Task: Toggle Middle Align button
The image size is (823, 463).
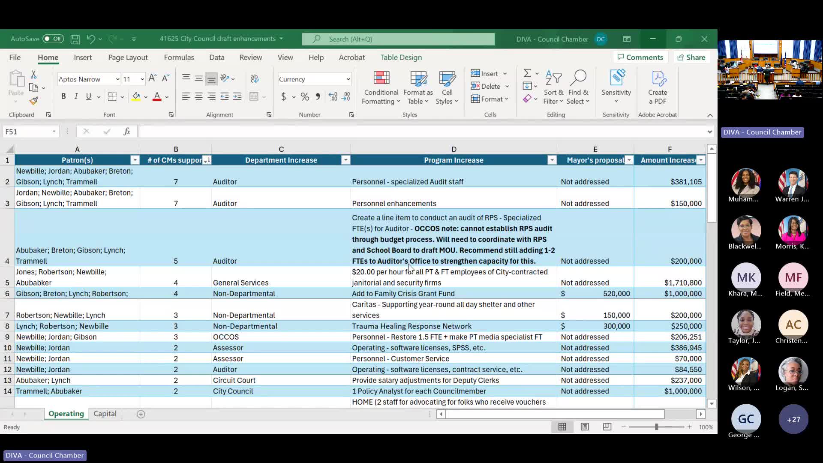Action: [198, 78]
